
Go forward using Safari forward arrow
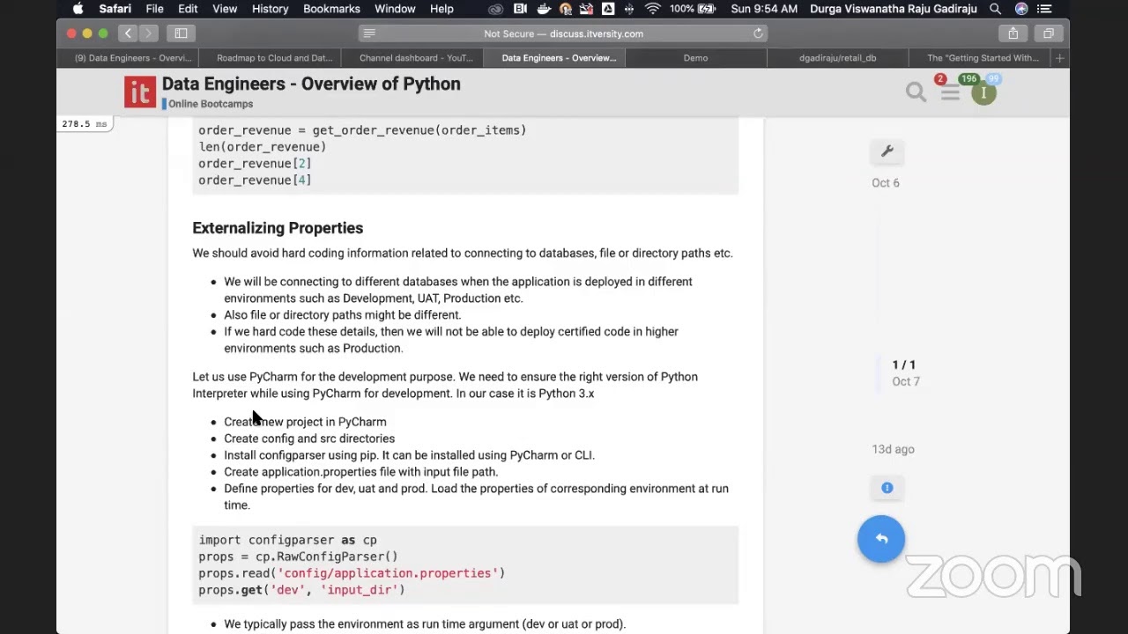click(x=148, y=33)
